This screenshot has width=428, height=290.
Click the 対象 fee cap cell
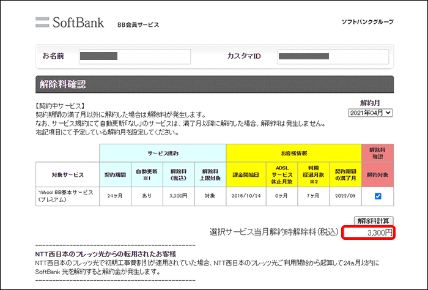pos(210,196)
